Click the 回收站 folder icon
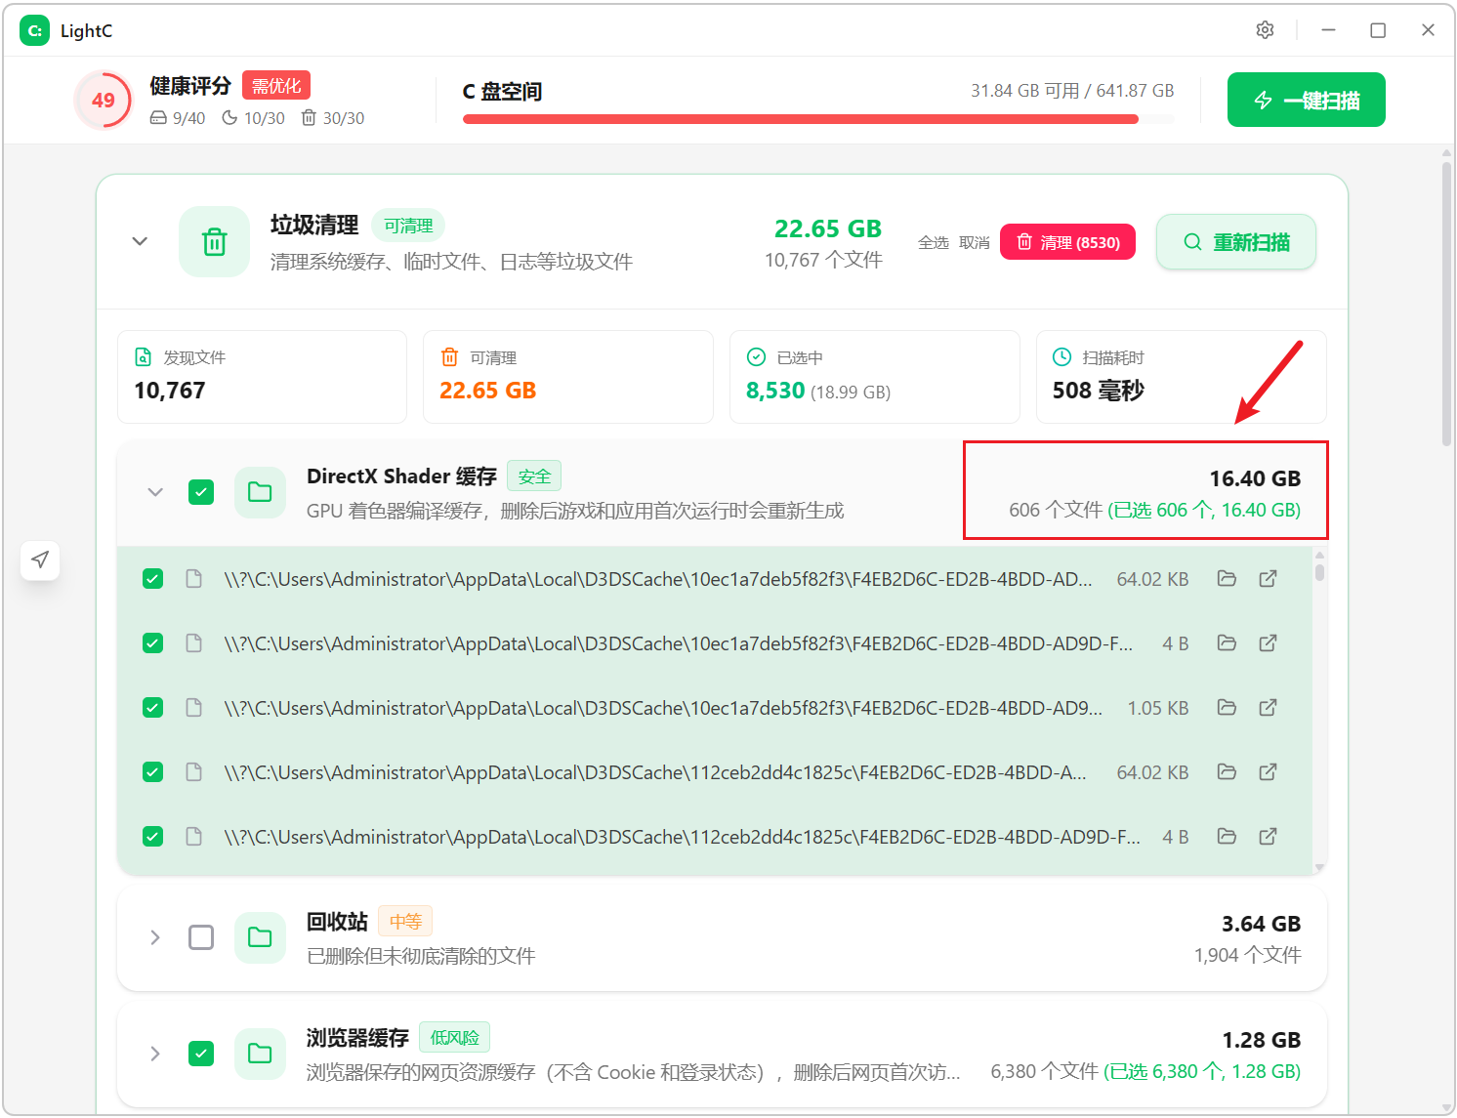The width and height of the screenshot is (1457, 1118). (260, 937)
